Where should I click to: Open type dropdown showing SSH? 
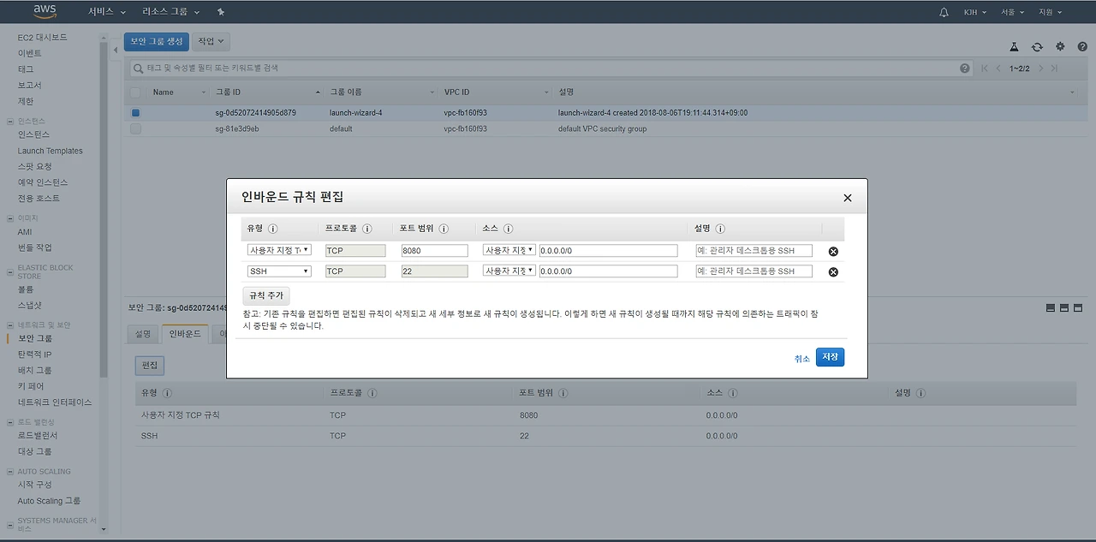point(278,271)
